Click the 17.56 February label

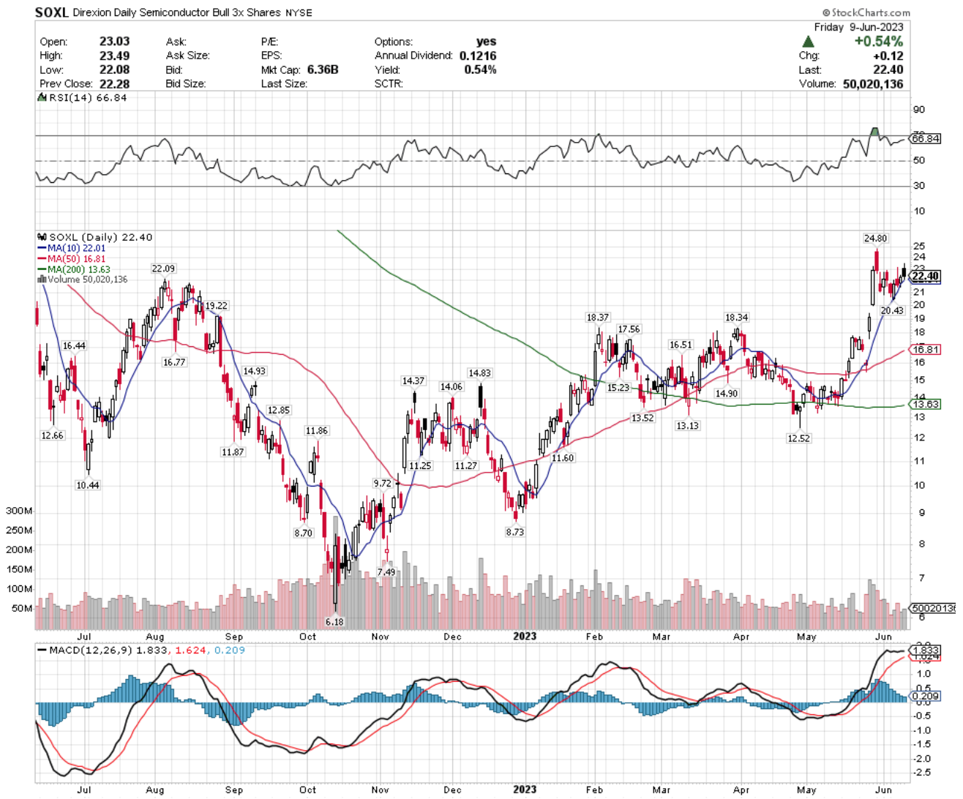pos(629,329)
